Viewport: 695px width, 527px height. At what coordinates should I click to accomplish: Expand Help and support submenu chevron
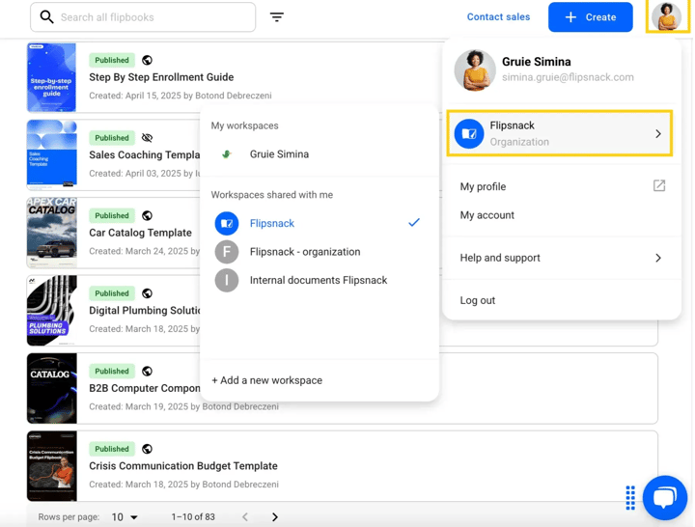tap(658, 258)
